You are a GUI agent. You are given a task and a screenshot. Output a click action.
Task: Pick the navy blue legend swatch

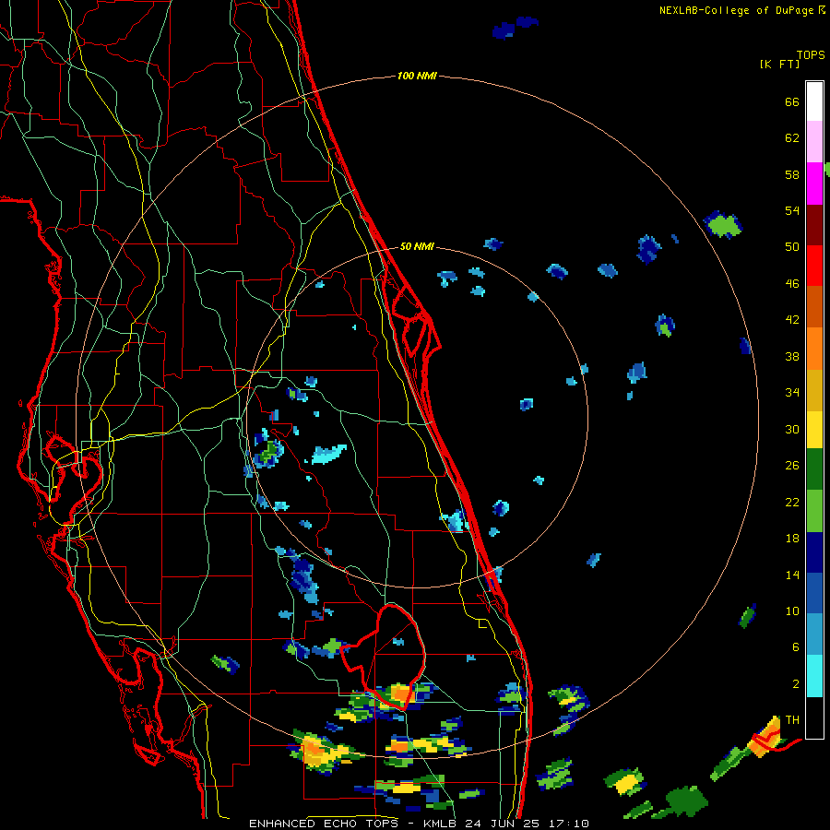coord(814,552)
